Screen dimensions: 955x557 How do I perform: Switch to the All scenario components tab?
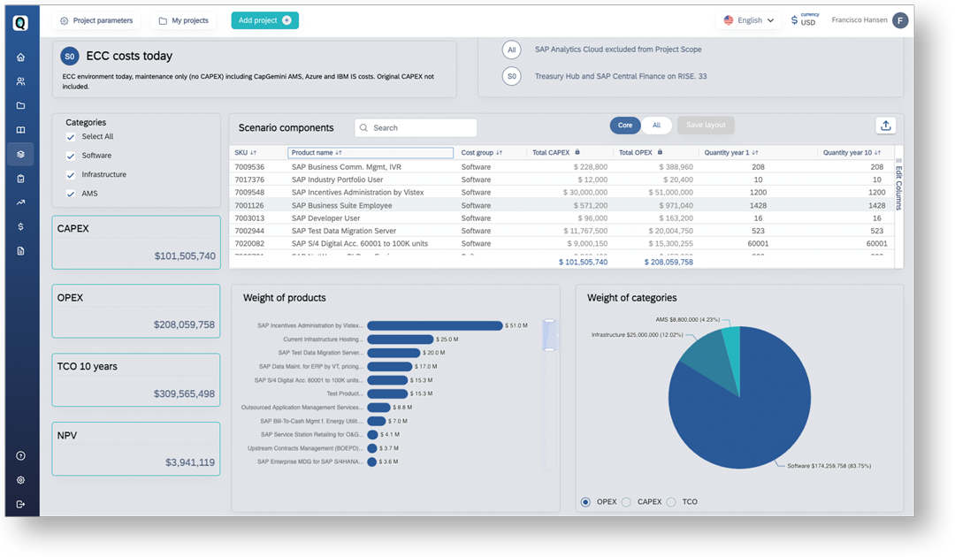(657, 126)
